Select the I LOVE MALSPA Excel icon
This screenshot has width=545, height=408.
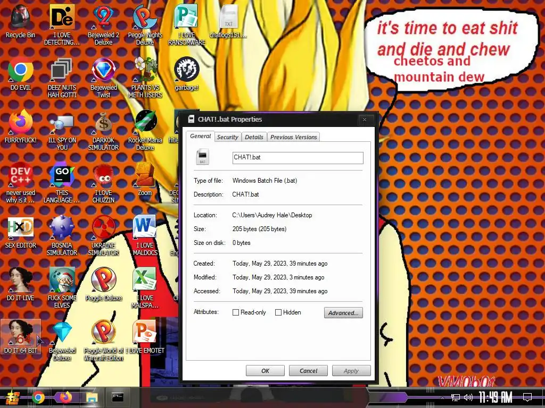[145, 288]
